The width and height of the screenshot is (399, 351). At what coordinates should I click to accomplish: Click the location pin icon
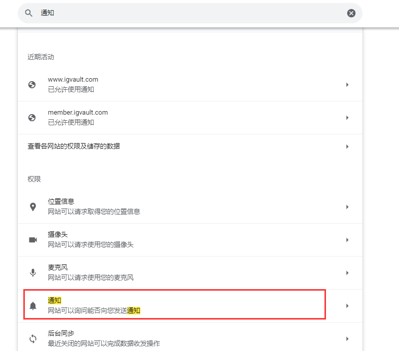[x=33, y=206]
